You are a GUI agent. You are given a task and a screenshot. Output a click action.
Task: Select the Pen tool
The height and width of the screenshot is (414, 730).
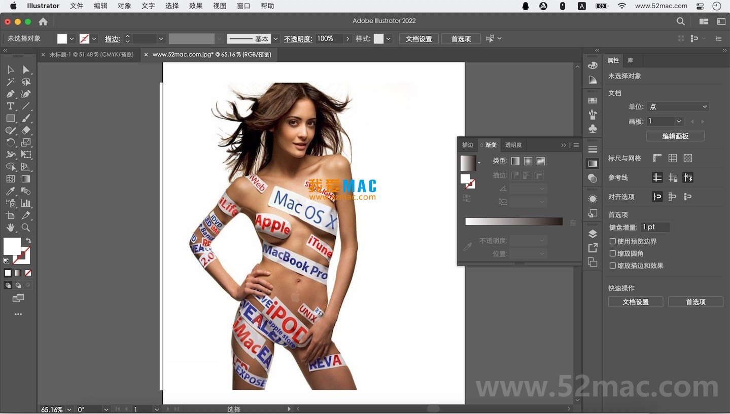point(10,94)
